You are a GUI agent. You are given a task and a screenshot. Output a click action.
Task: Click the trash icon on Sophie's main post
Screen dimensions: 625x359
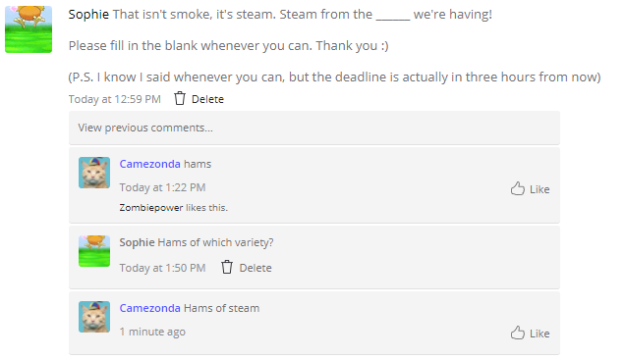tap(180, 98)
